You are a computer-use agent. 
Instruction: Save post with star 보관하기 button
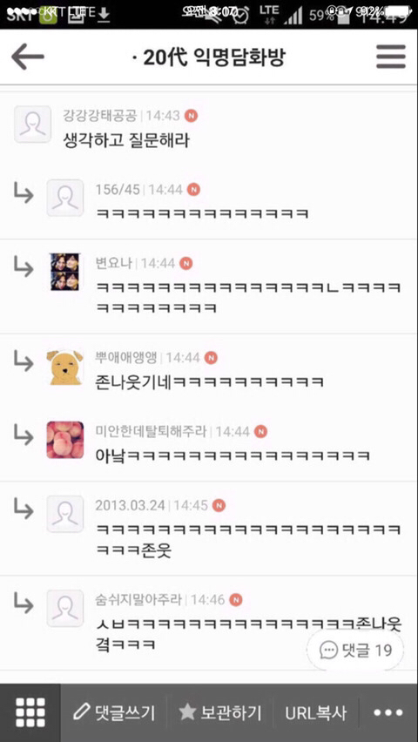219,712
